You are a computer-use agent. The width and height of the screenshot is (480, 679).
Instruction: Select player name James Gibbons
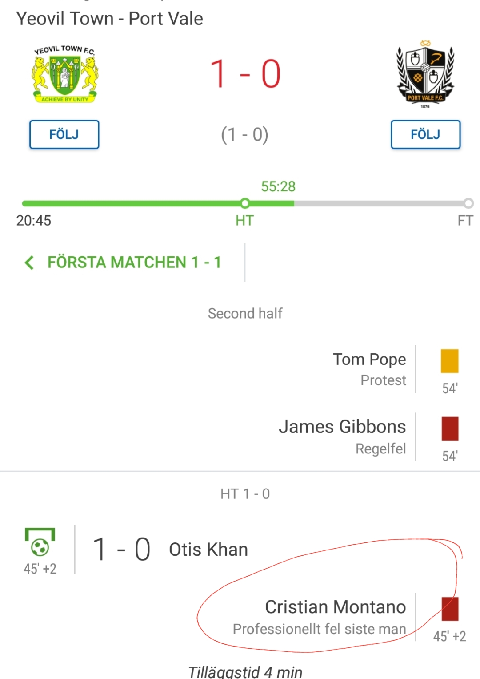342,427
